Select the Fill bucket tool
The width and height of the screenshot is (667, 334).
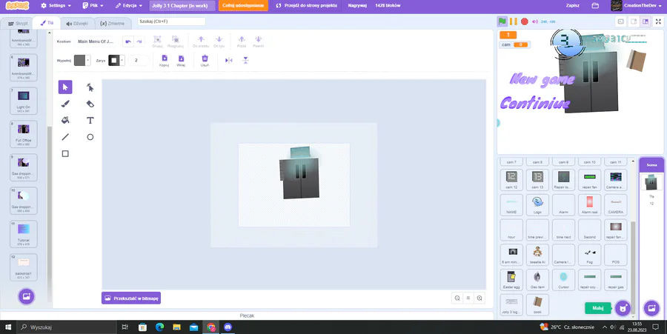coord(65,120)
